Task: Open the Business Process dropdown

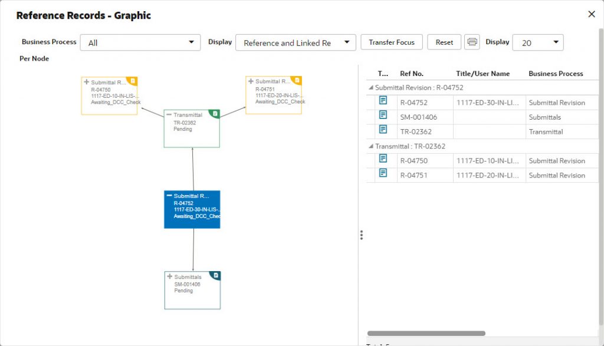Action: pyautogui.click(x=140, y=42)
